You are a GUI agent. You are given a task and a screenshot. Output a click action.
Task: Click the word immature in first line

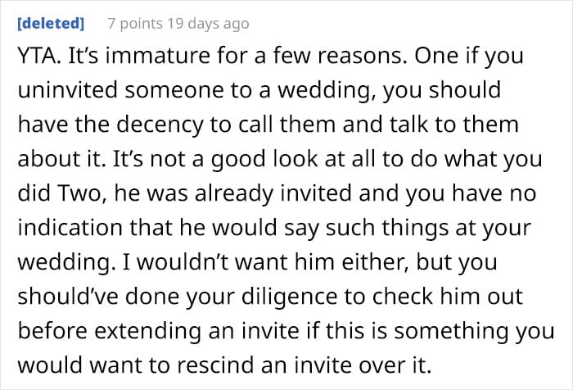tap(159, 56)
